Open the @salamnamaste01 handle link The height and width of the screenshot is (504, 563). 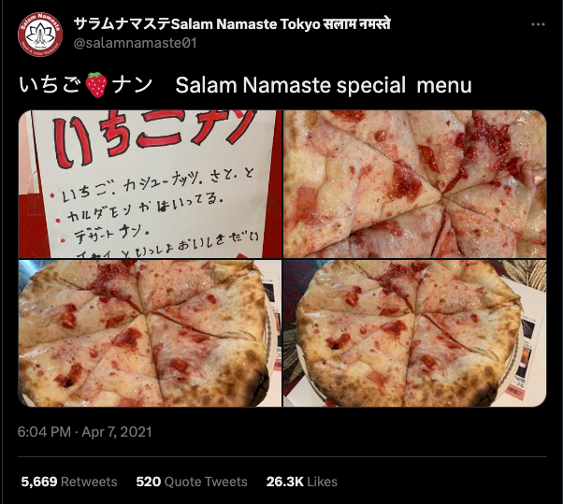click(x=135, y=43)
